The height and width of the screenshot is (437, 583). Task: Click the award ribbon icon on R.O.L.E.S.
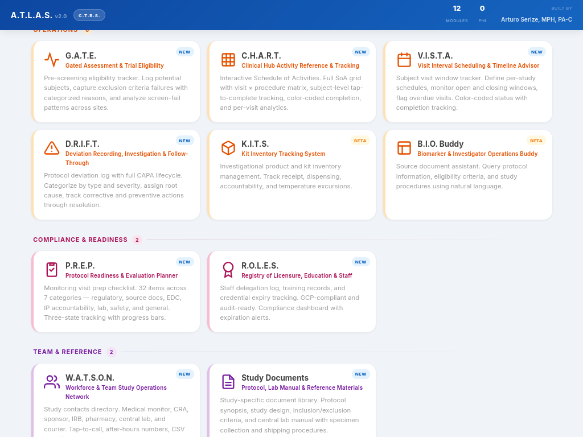228,270
